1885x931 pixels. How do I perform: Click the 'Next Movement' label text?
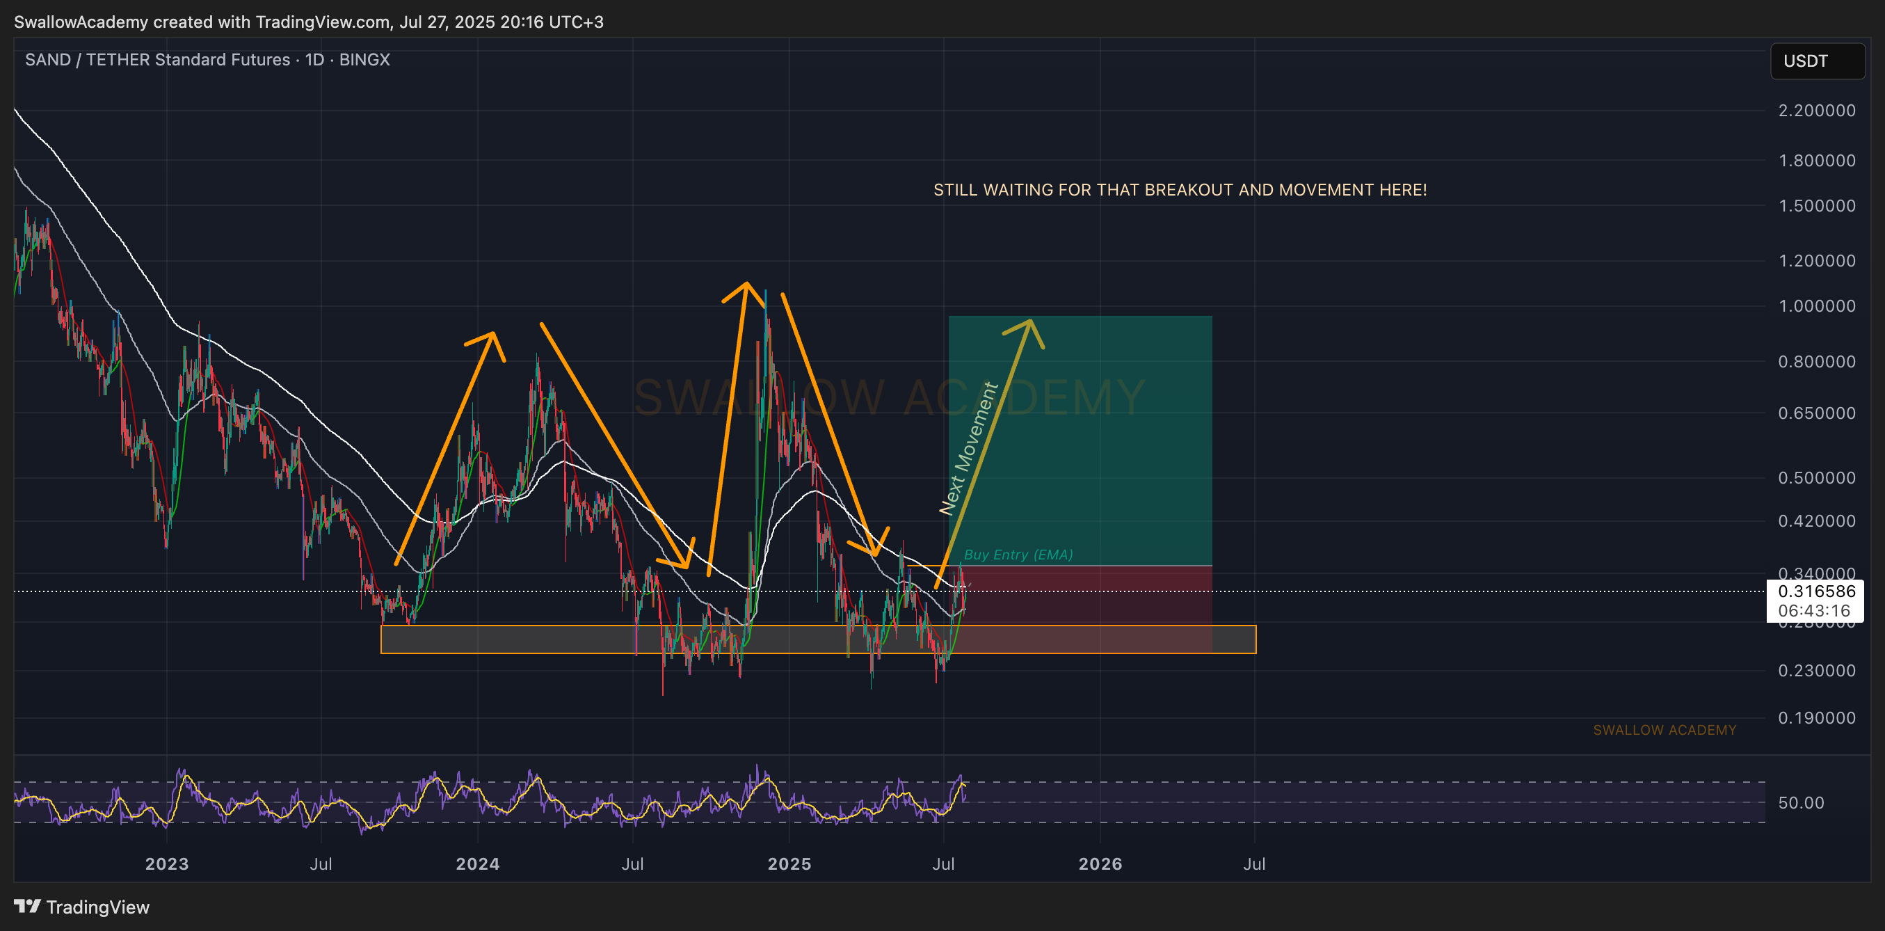tap(968, 449)
